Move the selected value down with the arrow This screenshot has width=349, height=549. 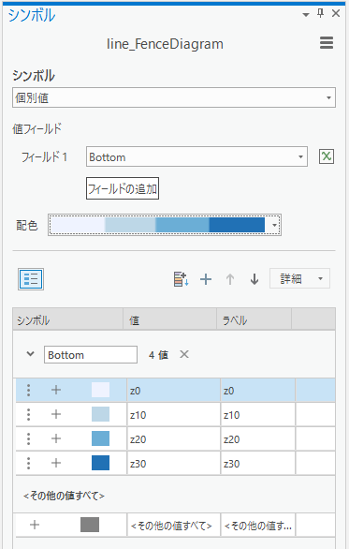coord(254,279)
